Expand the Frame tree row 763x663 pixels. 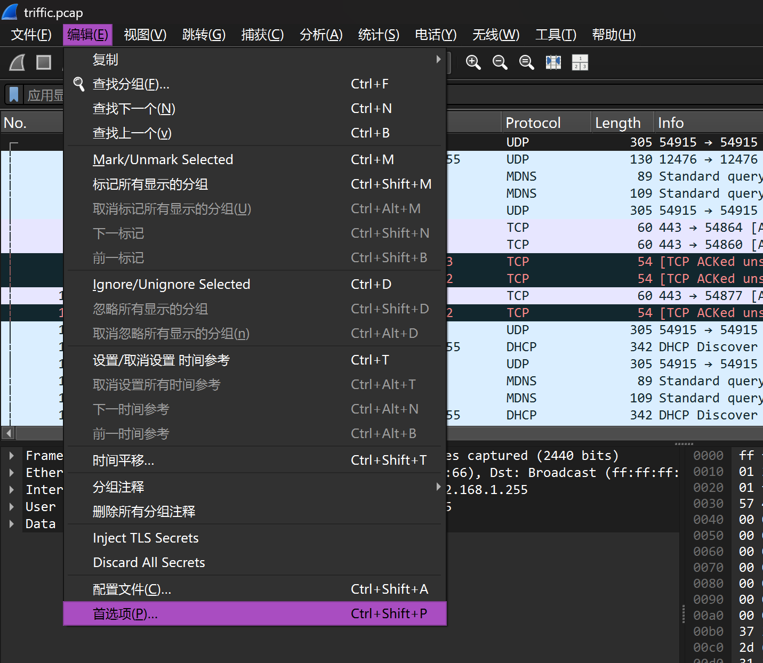[x=11, y=456]
